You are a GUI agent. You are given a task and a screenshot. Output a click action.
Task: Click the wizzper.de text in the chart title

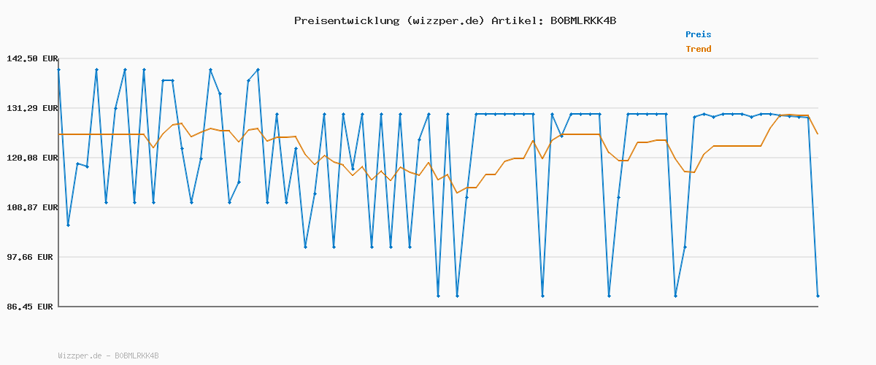coord(446,20)
